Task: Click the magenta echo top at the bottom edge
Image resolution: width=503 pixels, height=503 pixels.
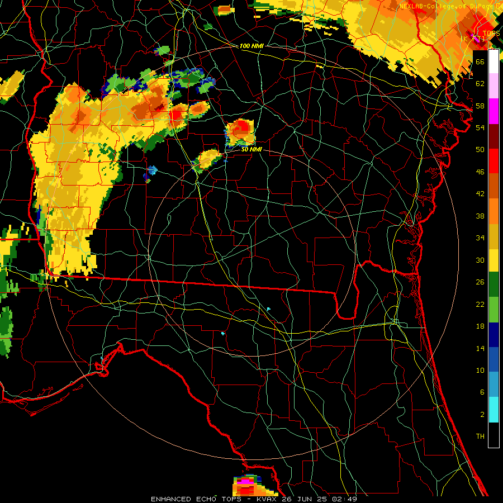Action: point(245,481)
